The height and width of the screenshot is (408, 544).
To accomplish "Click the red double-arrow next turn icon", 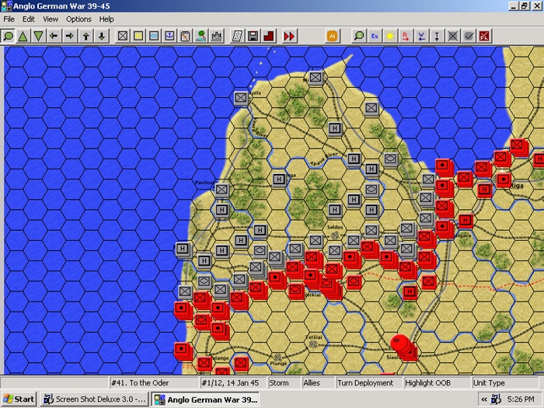I will tap(288, 36).
